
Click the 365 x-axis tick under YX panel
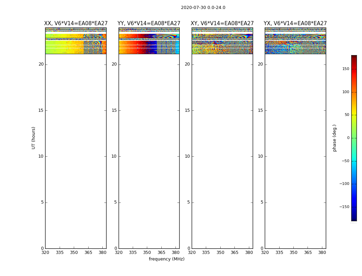pos(308,253)
